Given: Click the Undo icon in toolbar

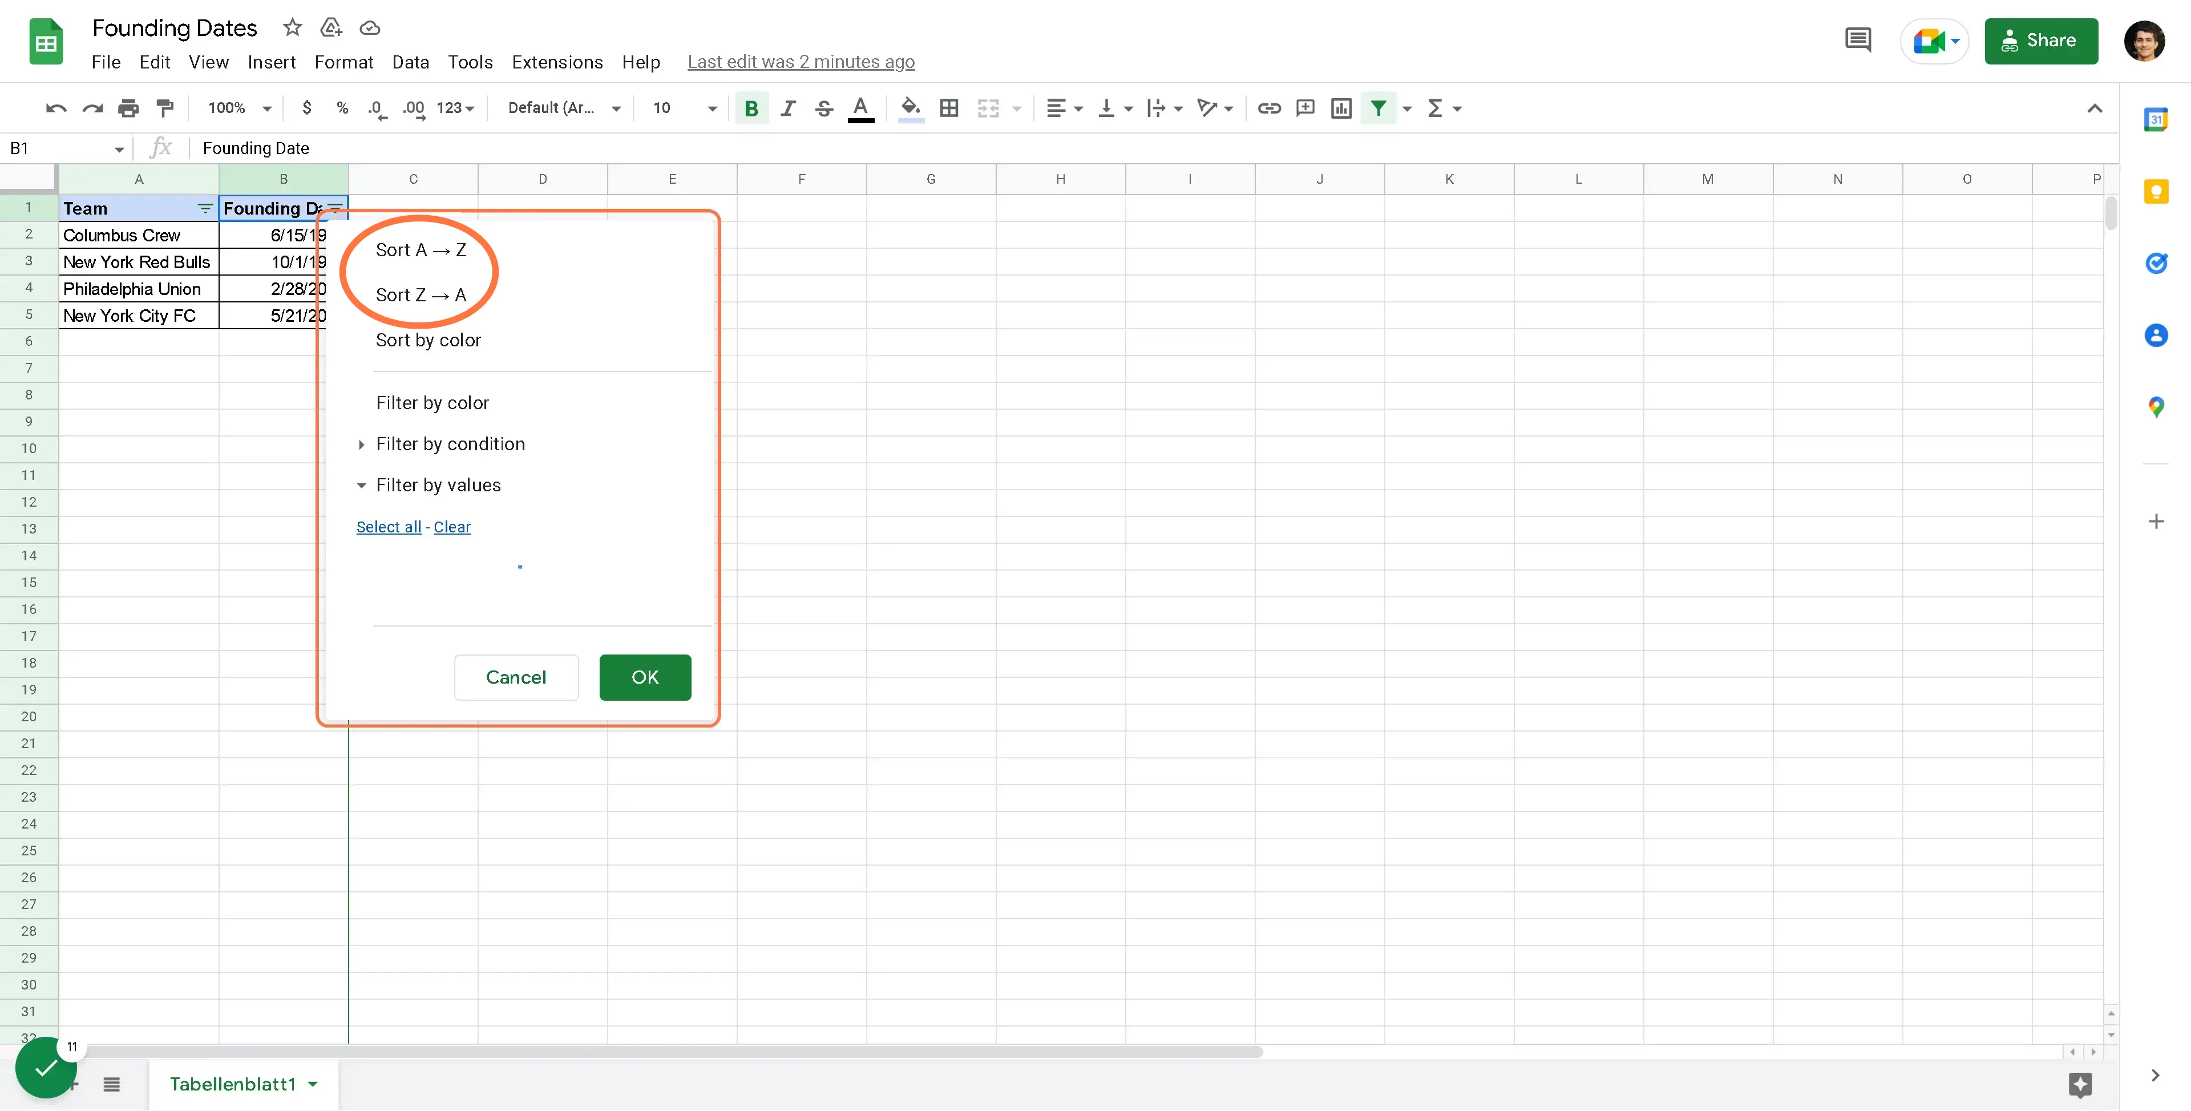Looking at the screenshot, I should tap(56, 108).
